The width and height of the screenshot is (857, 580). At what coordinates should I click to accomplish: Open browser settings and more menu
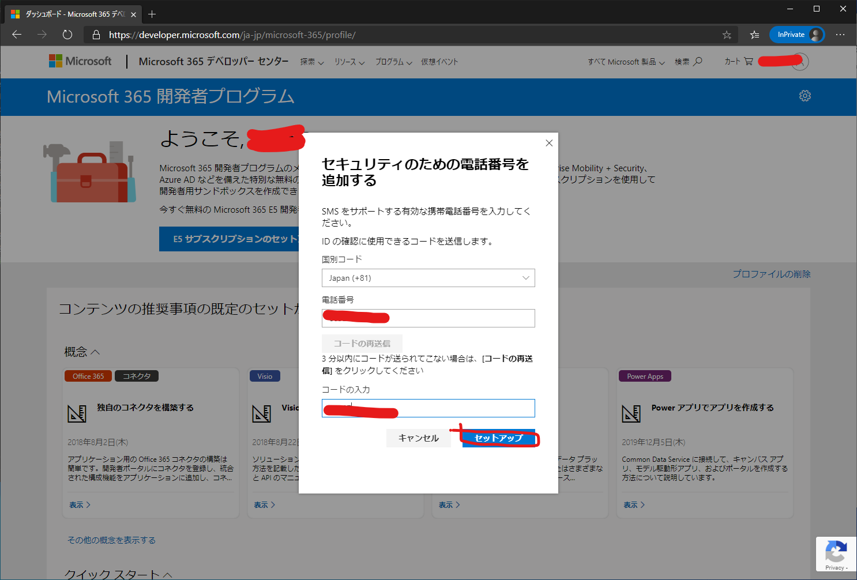coord(840,35)
